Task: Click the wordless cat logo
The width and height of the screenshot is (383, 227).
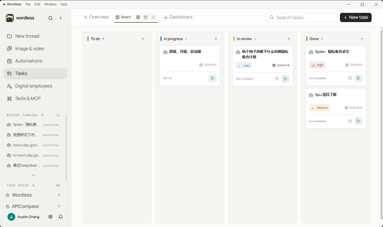Action: pos(10,18)
